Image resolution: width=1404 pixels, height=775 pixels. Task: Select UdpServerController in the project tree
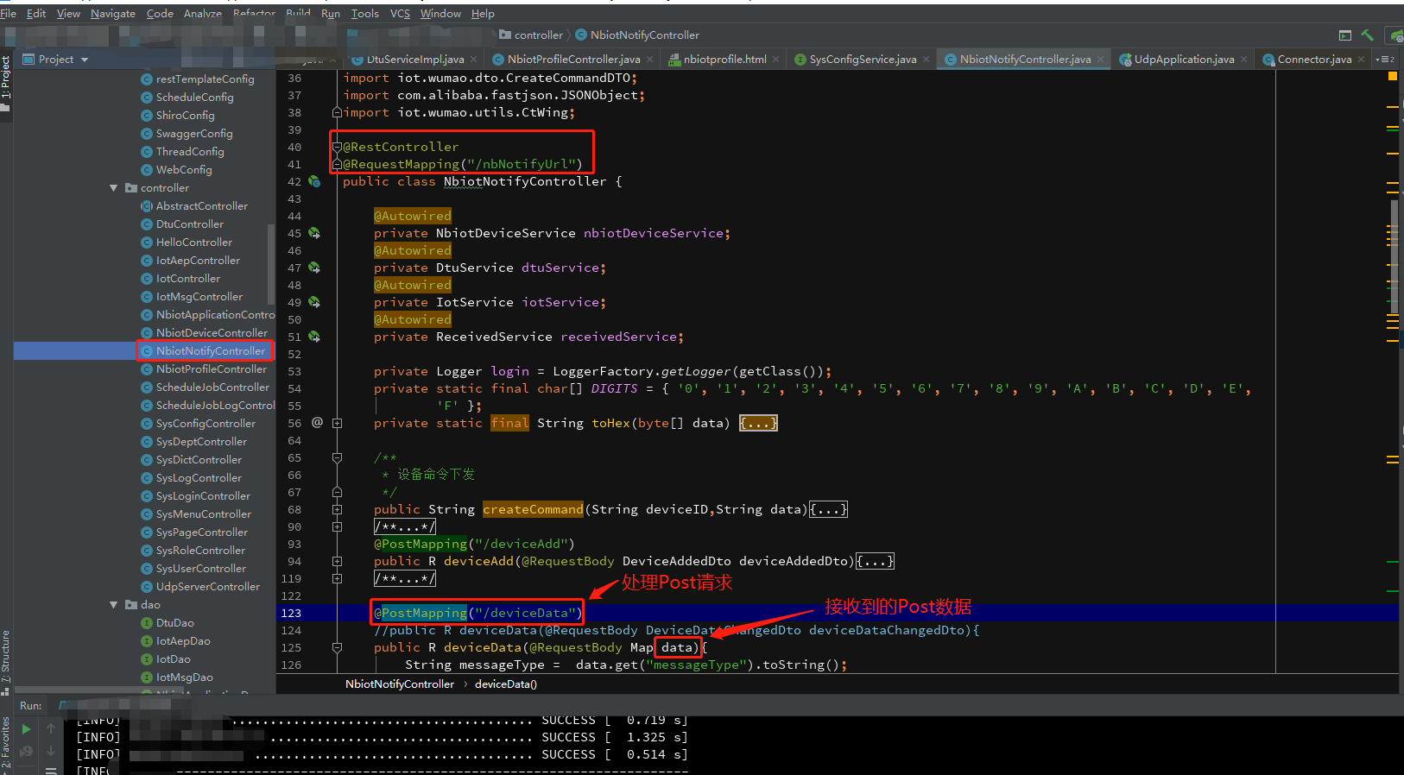coord(207,587)
